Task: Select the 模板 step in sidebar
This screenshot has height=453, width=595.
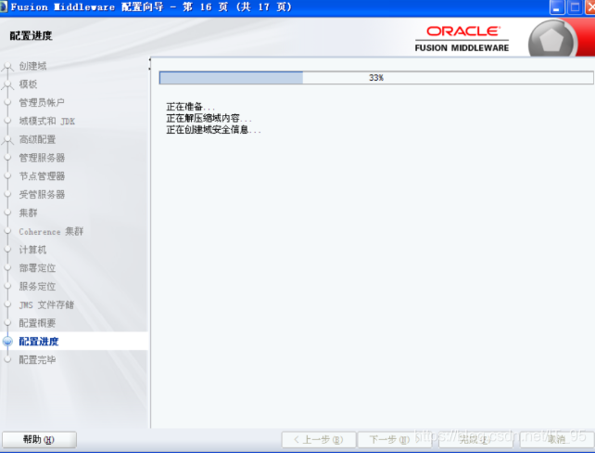Action: click(28, 84)
